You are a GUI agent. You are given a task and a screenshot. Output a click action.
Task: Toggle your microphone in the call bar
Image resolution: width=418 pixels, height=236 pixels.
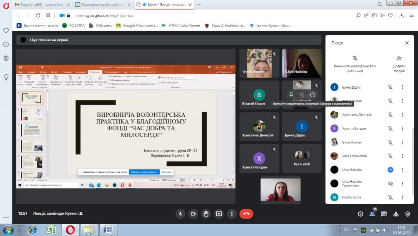[x=180, y=214]
